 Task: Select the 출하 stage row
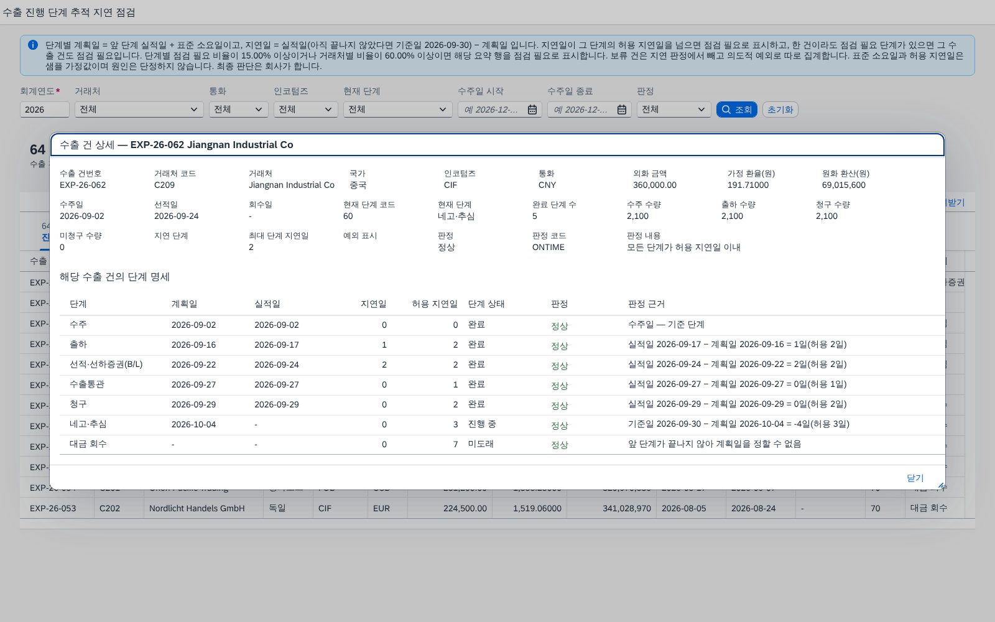point(502,345)
